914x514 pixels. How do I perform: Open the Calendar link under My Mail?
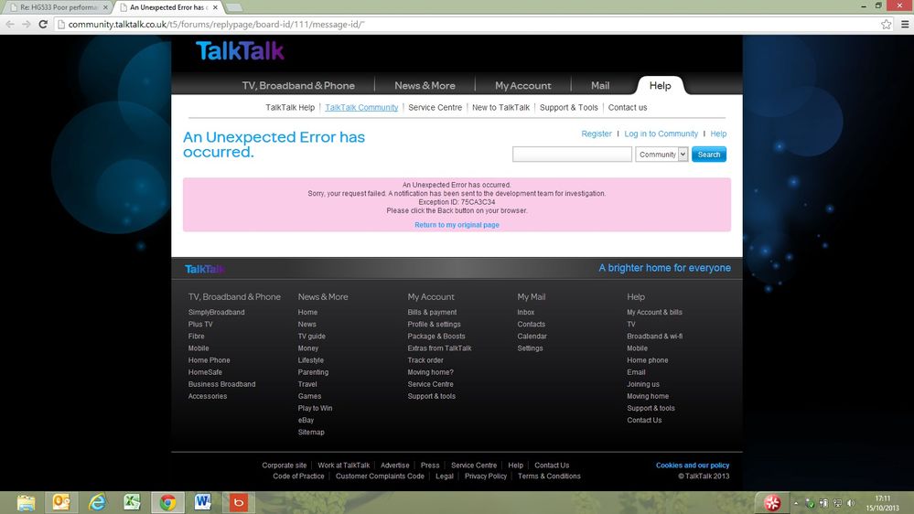(x=532, y=337)
